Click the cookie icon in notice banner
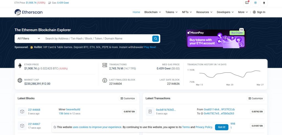The image size is (282, 135). point(55,127)
